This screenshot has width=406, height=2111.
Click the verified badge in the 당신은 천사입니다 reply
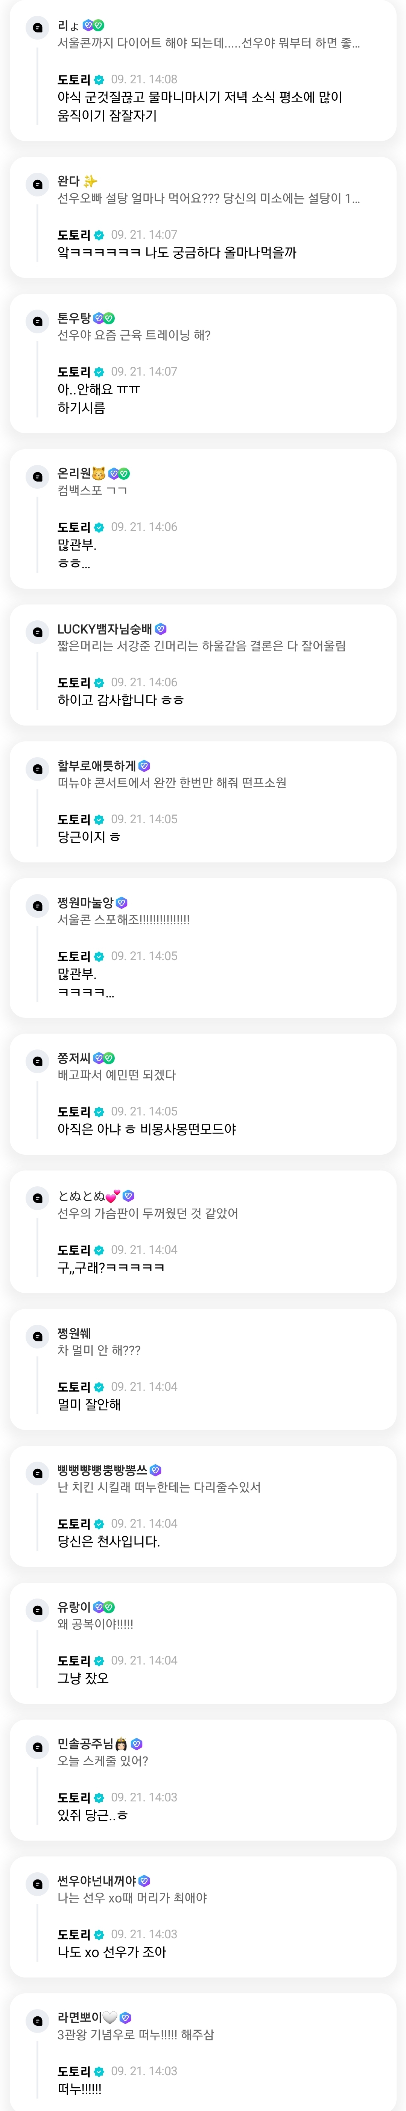click(x=99, y=1523)
